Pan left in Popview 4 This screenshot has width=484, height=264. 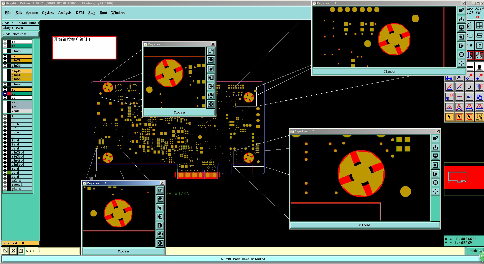[x=160, y=217]
